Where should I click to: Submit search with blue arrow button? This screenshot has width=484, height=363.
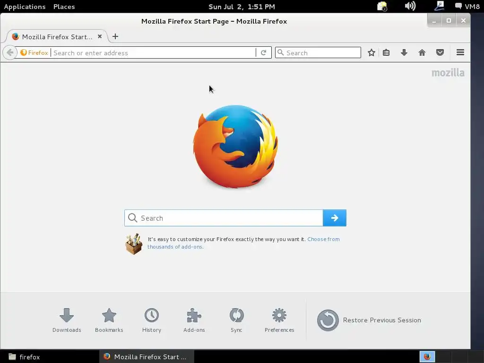tap(335, 218)
